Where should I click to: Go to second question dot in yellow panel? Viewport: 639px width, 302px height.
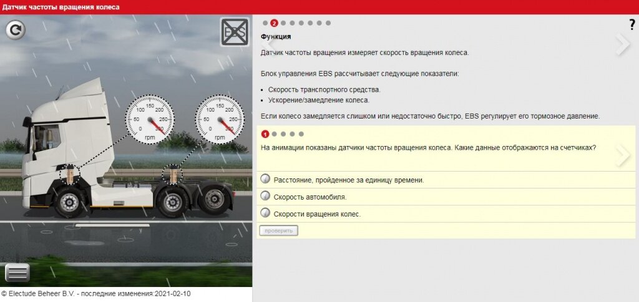coord(275,134)
